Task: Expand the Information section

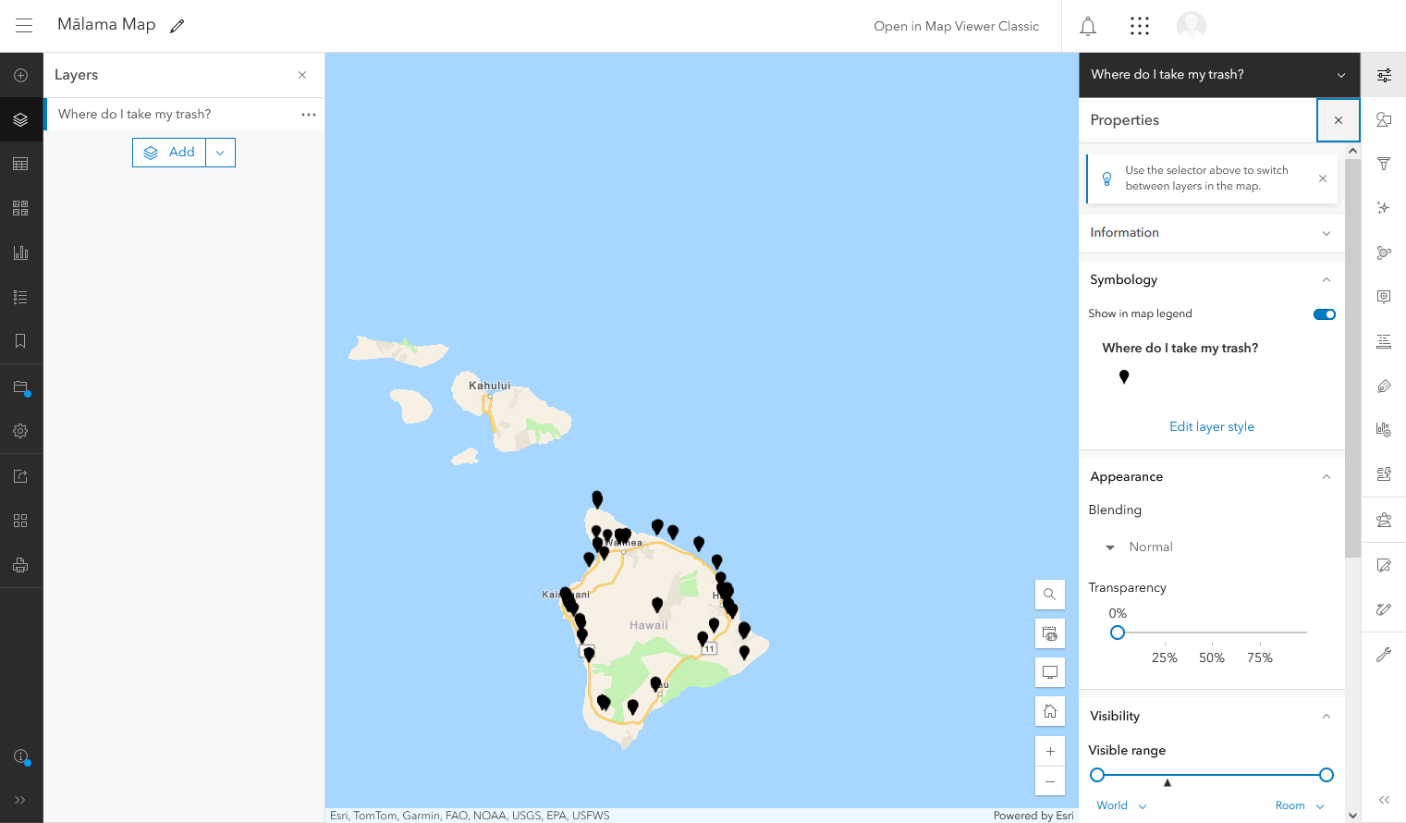Action: 1326,232
